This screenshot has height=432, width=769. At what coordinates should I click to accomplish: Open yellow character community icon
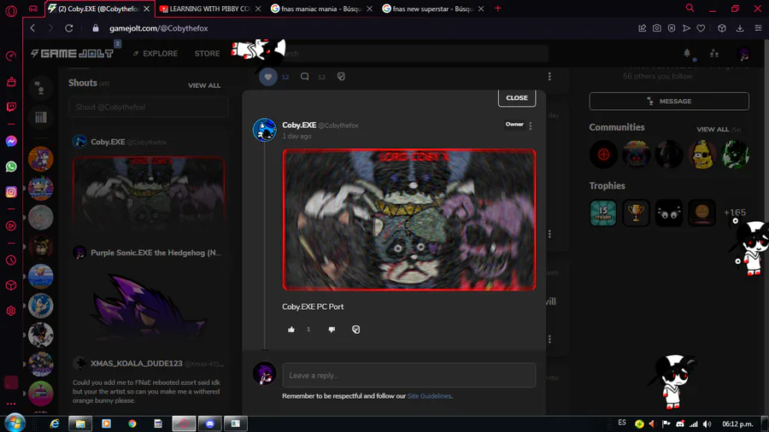click(x=702, y=155)
